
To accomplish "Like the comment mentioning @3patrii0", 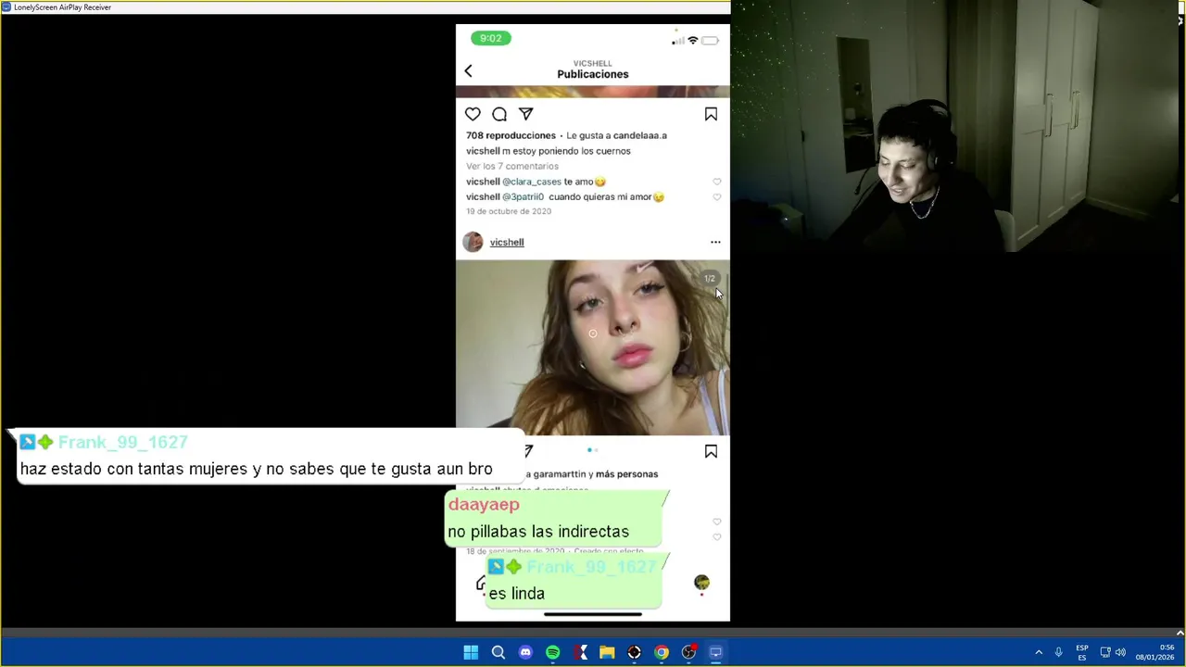I will tap(716, 196).
